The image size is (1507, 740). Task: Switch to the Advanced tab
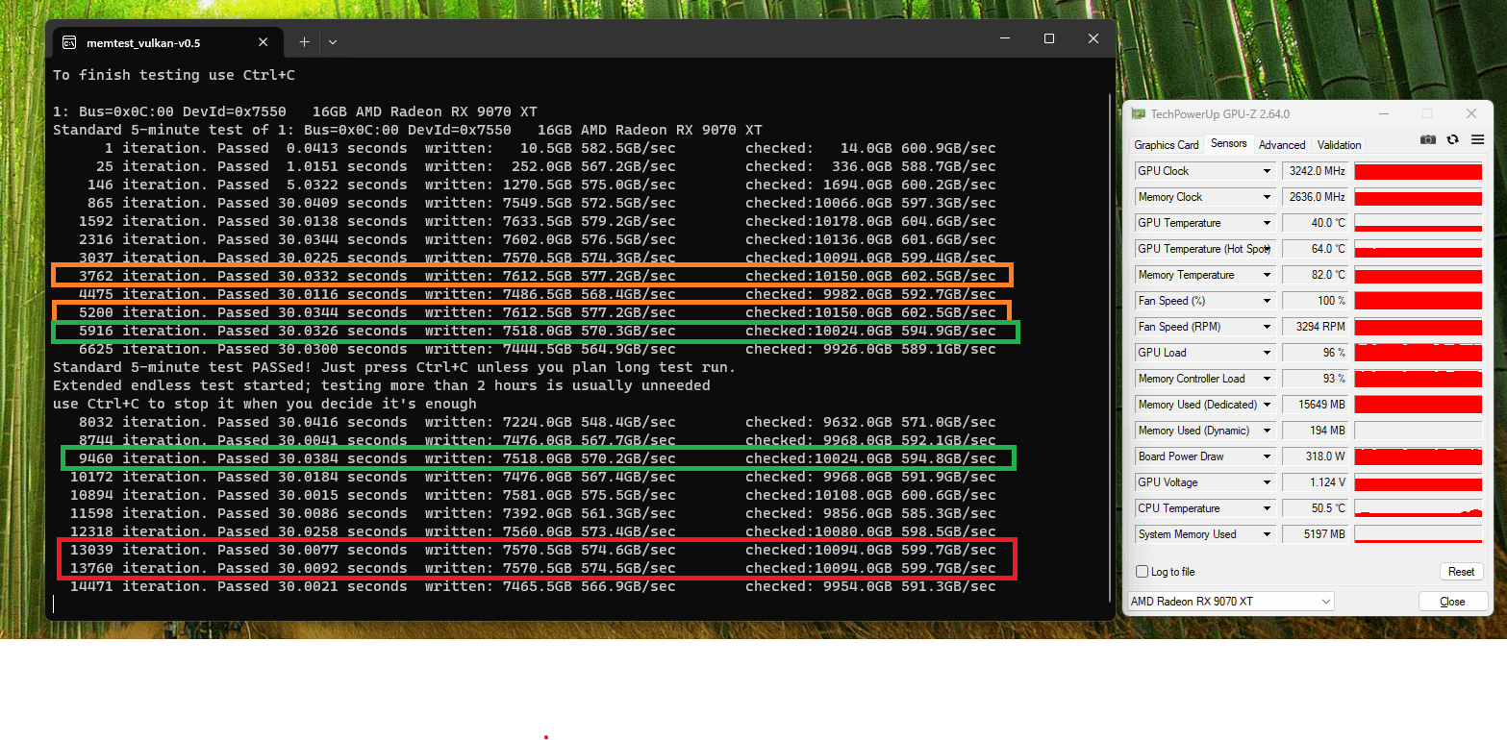[1282, 145]
